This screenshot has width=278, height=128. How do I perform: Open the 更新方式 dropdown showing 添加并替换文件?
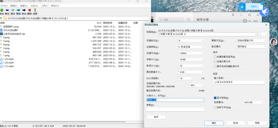click(x=252, y=40)
